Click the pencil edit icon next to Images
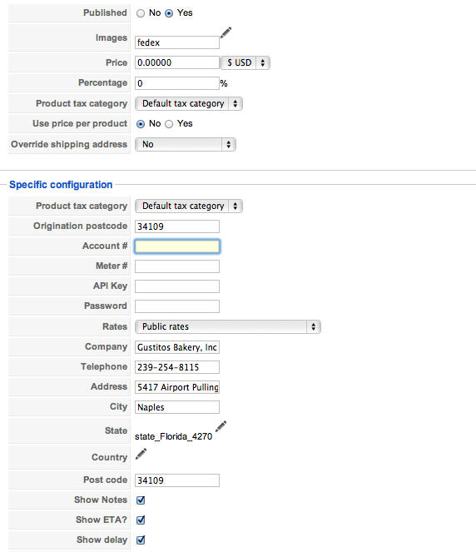The width and height of the screenshot is (476, 552). (226, 32)
